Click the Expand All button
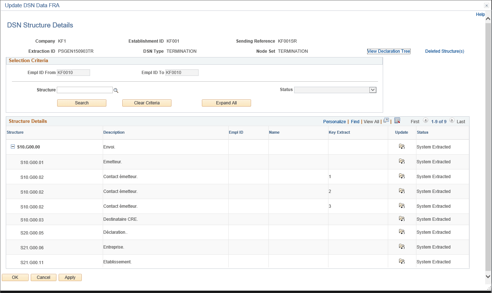Image resolution: width=492 pixels, height=293 pixels. (x=226, y=103)
